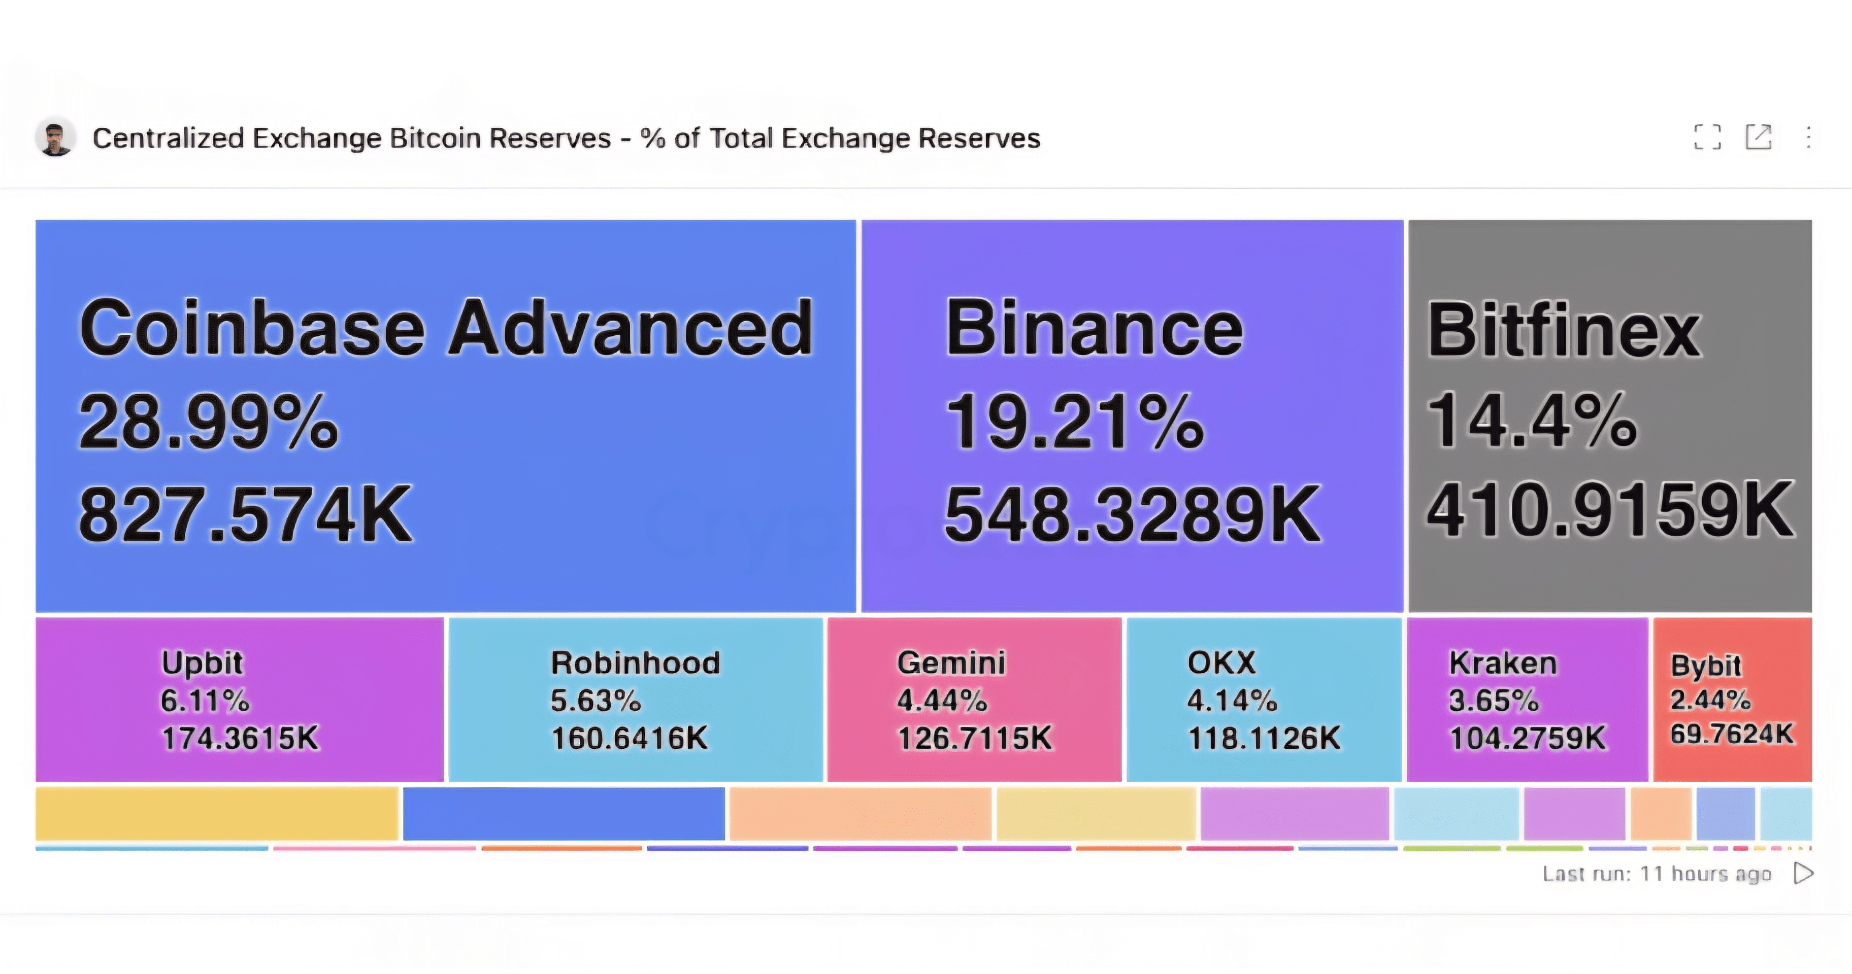Click the red Bybit tile

coord(1732,699)
